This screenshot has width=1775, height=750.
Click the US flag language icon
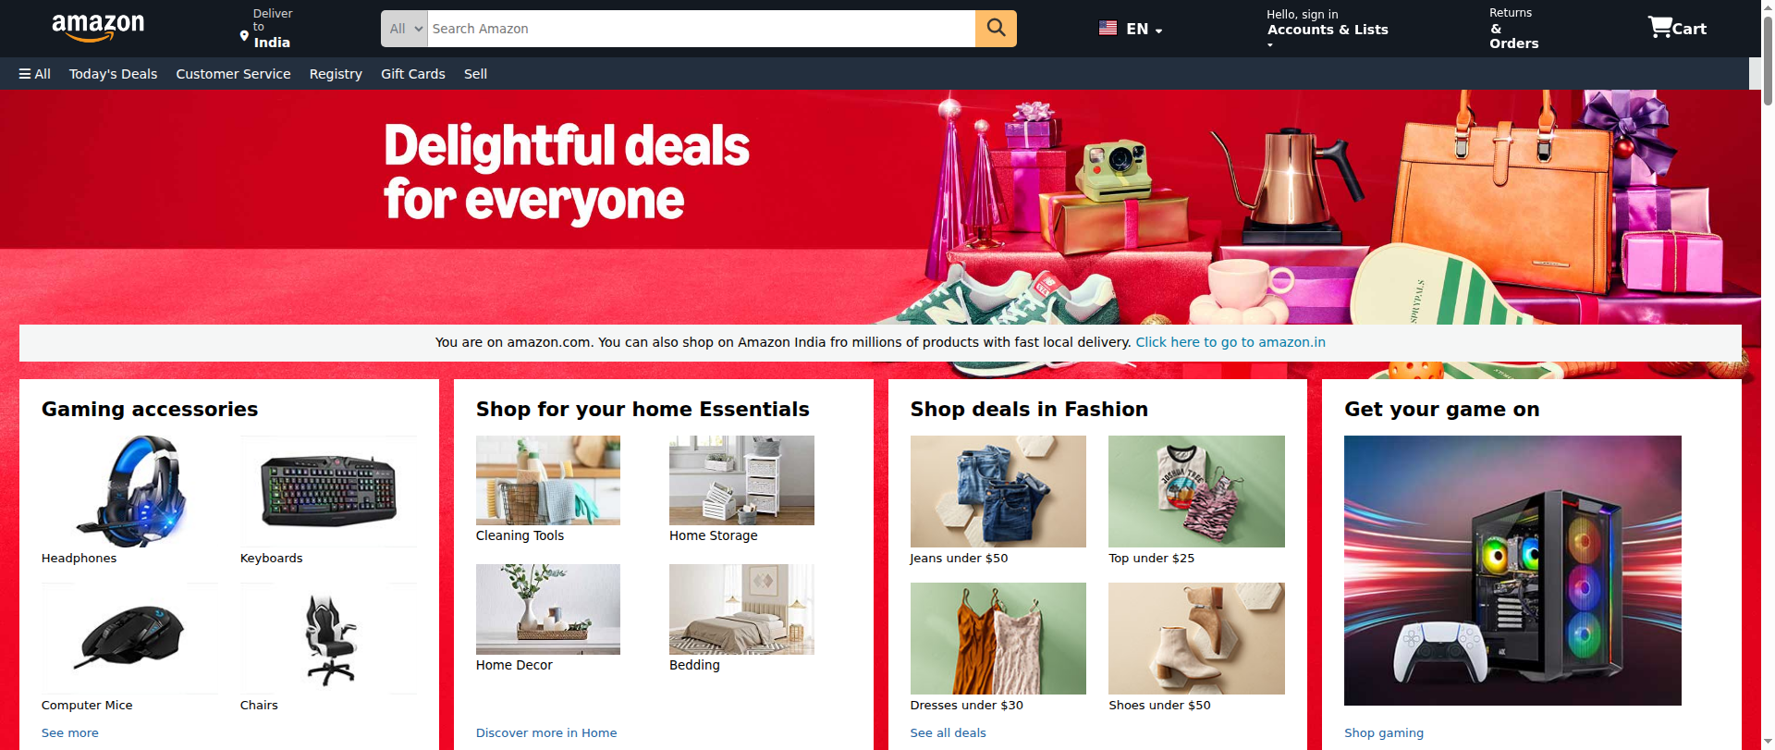click(x=1108, y=29)
